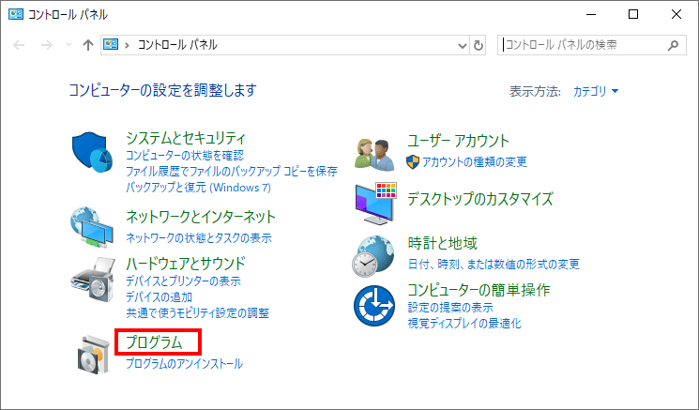The width and height of the screenshot is (699, 410).
Task: Click the ネットワークとインターネット globe icon
Action: (91, 227)
